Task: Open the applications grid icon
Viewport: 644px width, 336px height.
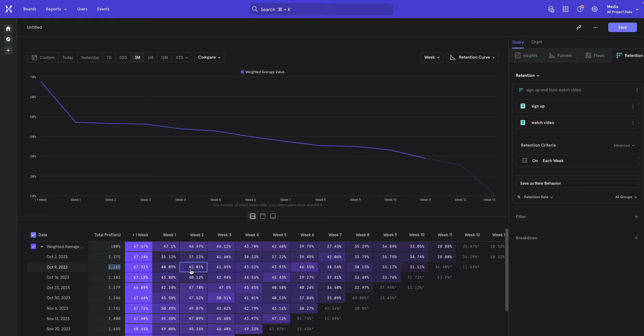Action: pyautogui.click(x=566, y=9)
